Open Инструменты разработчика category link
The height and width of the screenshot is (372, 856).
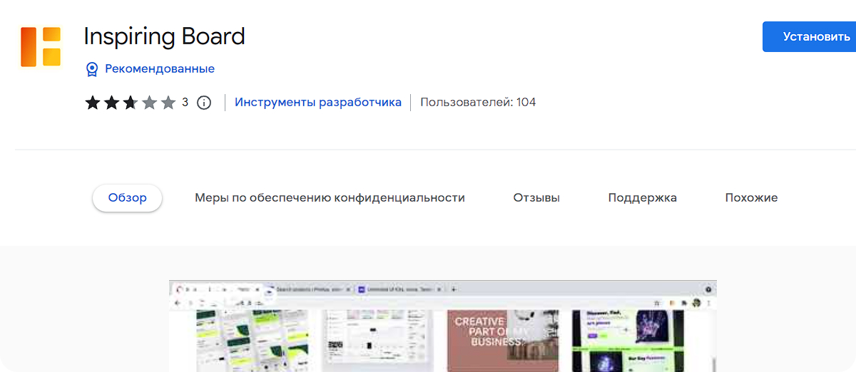click(x=318, y=103)
